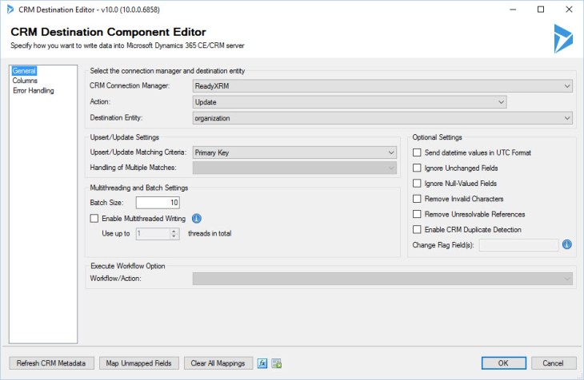Toggle Enable CRM Duplicate Detection checkbox

point(417,229)
